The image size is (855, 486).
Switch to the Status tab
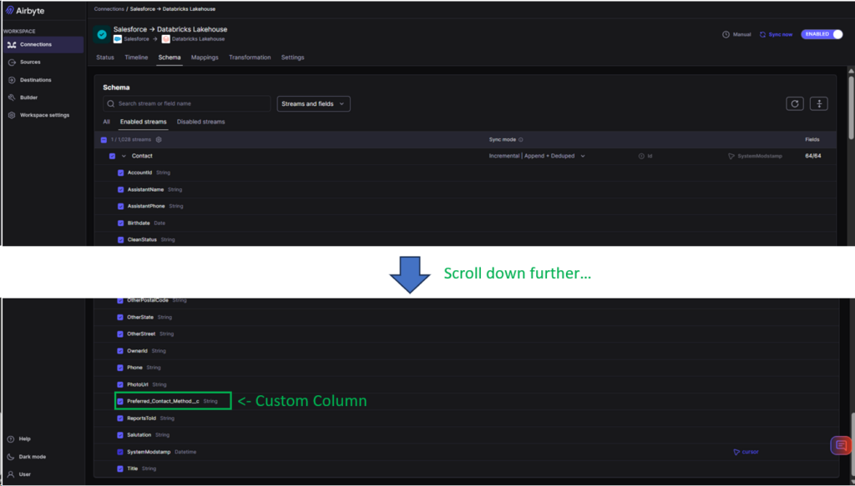click(x=105, y=58)
